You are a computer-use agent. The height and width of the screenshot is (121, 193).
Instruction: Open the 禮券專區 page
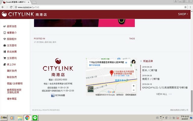[12, 99]
